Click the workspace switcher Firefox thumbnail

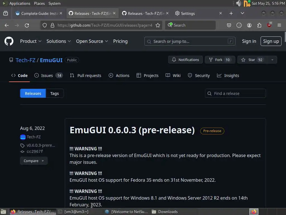254,212
